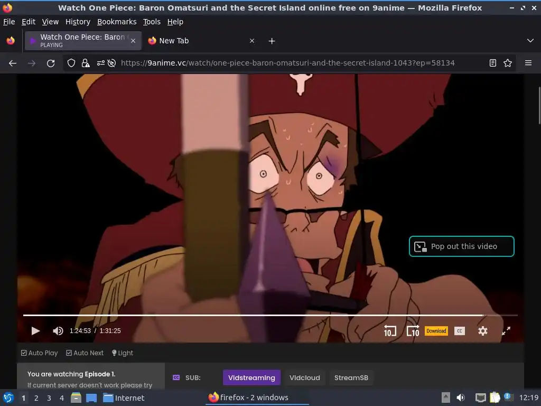
Task: Open the Tools menu
Action: (152, 22)
